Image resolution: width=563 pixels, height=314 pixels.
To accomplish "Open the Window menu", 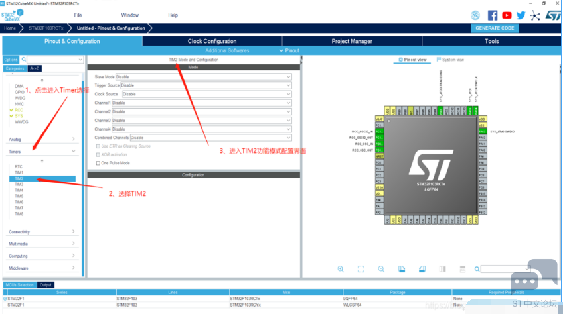I will 129,15.
